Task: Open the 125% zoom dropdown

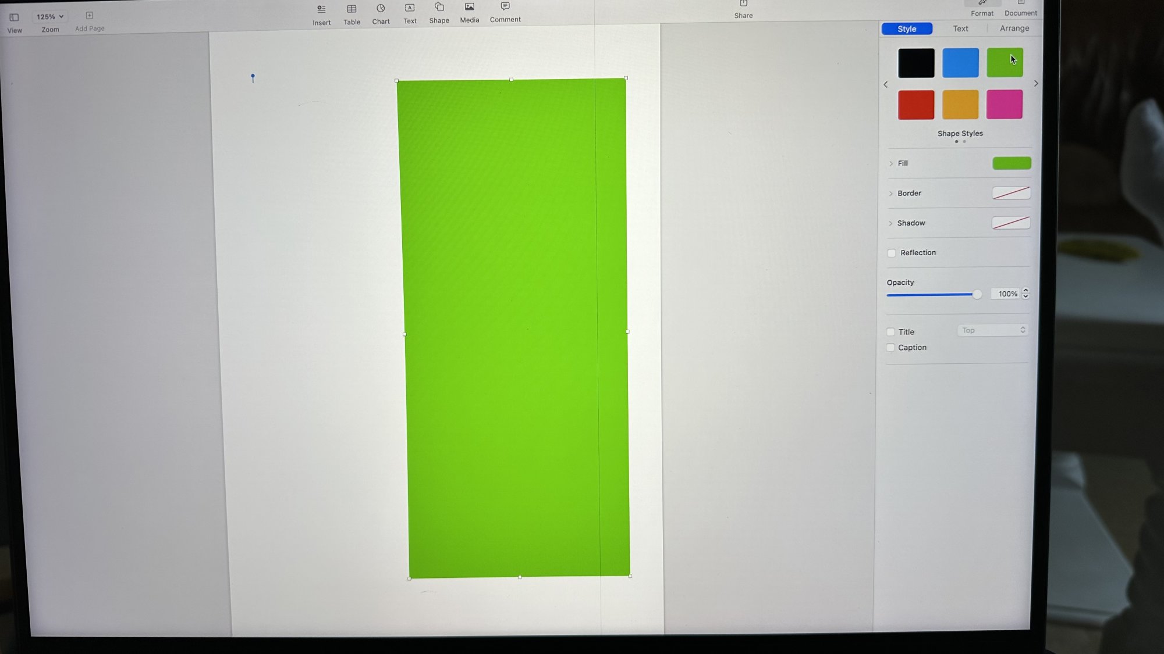Action: (x=49, y=17)
